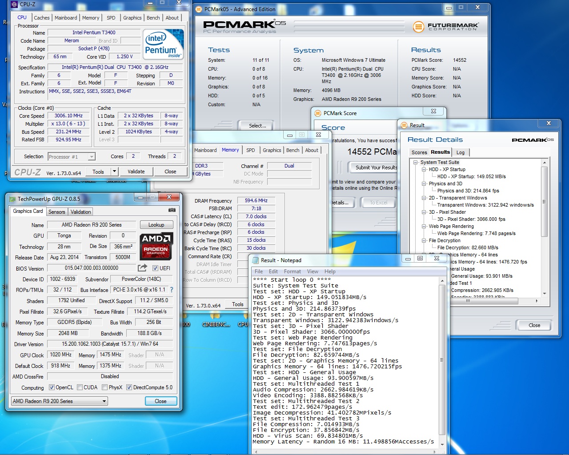Image resolution: width=569 pixels, height=455 pixels.
Task: Collapse the 3D - Pixel Shader node
Action: click(x=424, y=212)
